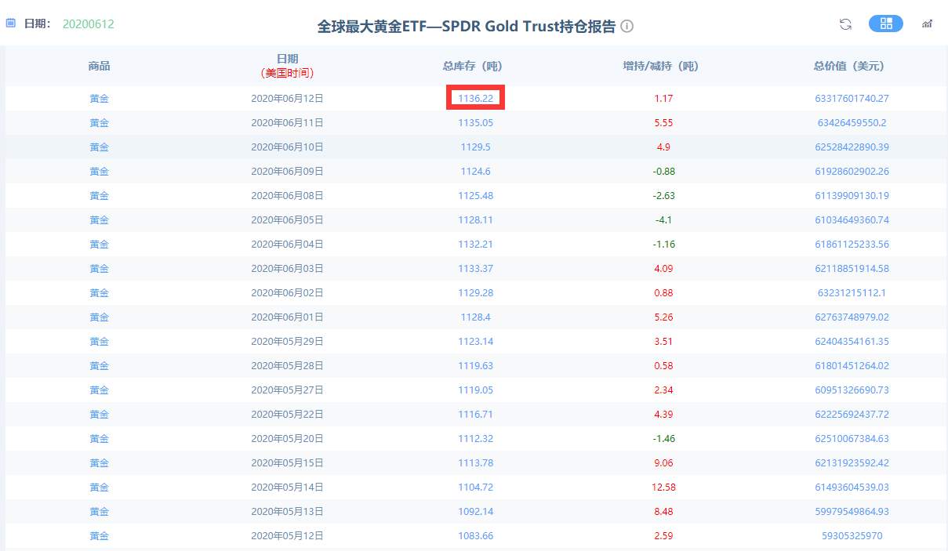The width and height of the screenshot is (948, 551).
Task: Click holdings value 1128.11
Action: point(476,220)
